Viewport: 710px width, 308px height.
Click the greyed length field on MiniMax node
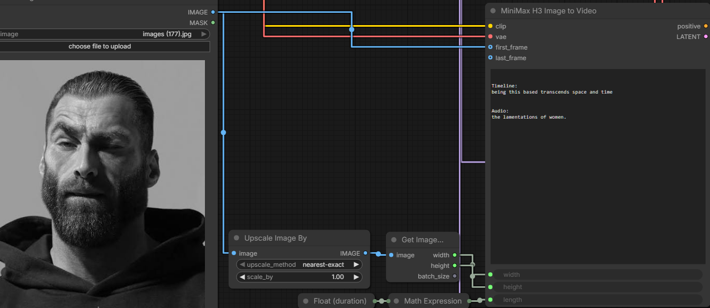click(599, 300)
